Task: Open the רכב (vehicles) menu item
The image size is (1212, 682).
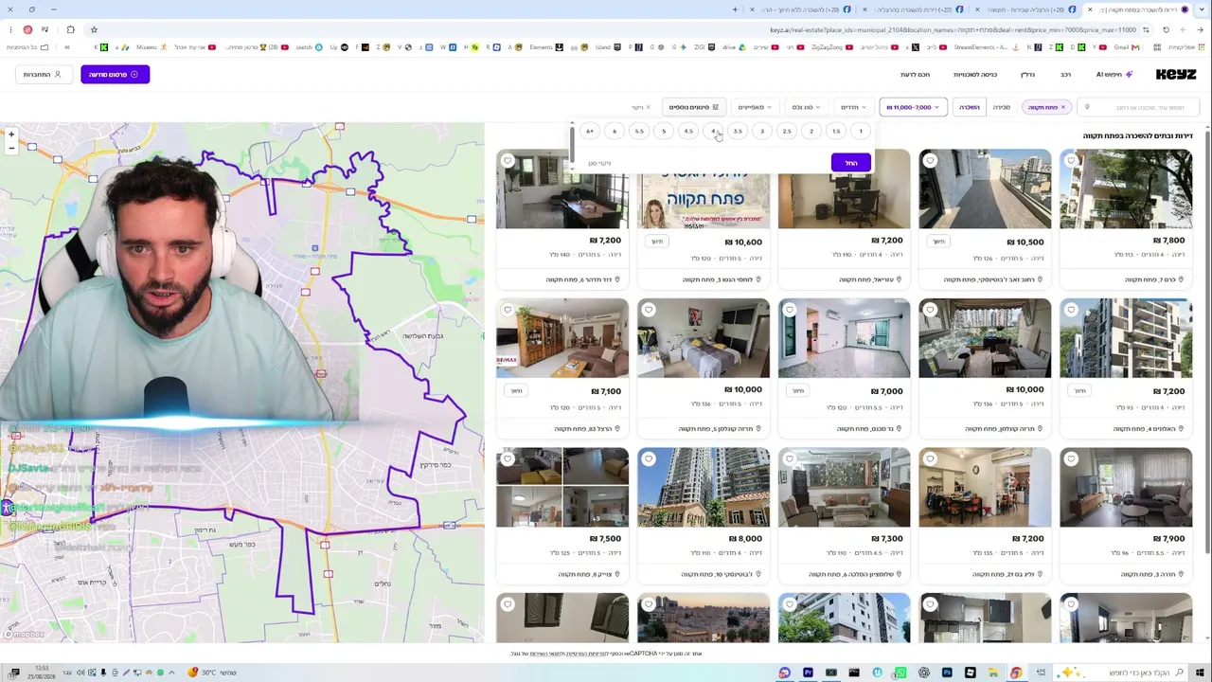Action: (1065, 74)
